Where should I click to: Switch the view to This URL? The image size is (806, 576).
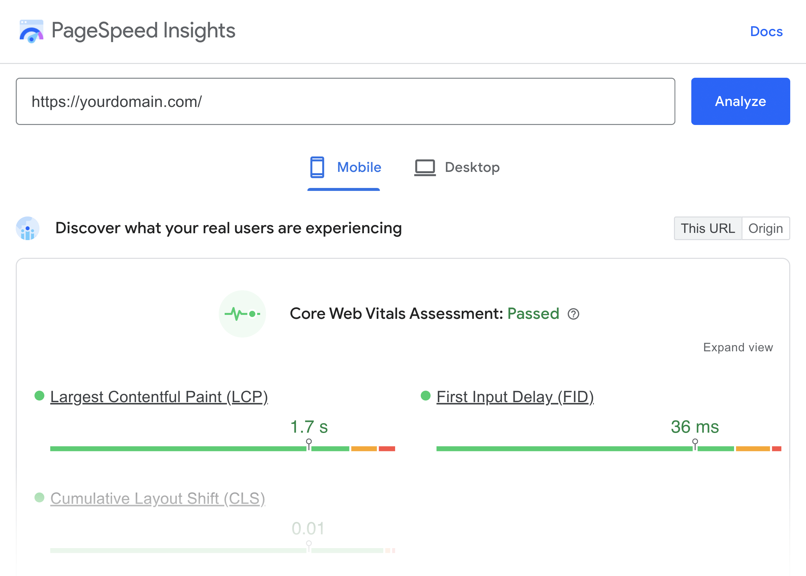708,228
